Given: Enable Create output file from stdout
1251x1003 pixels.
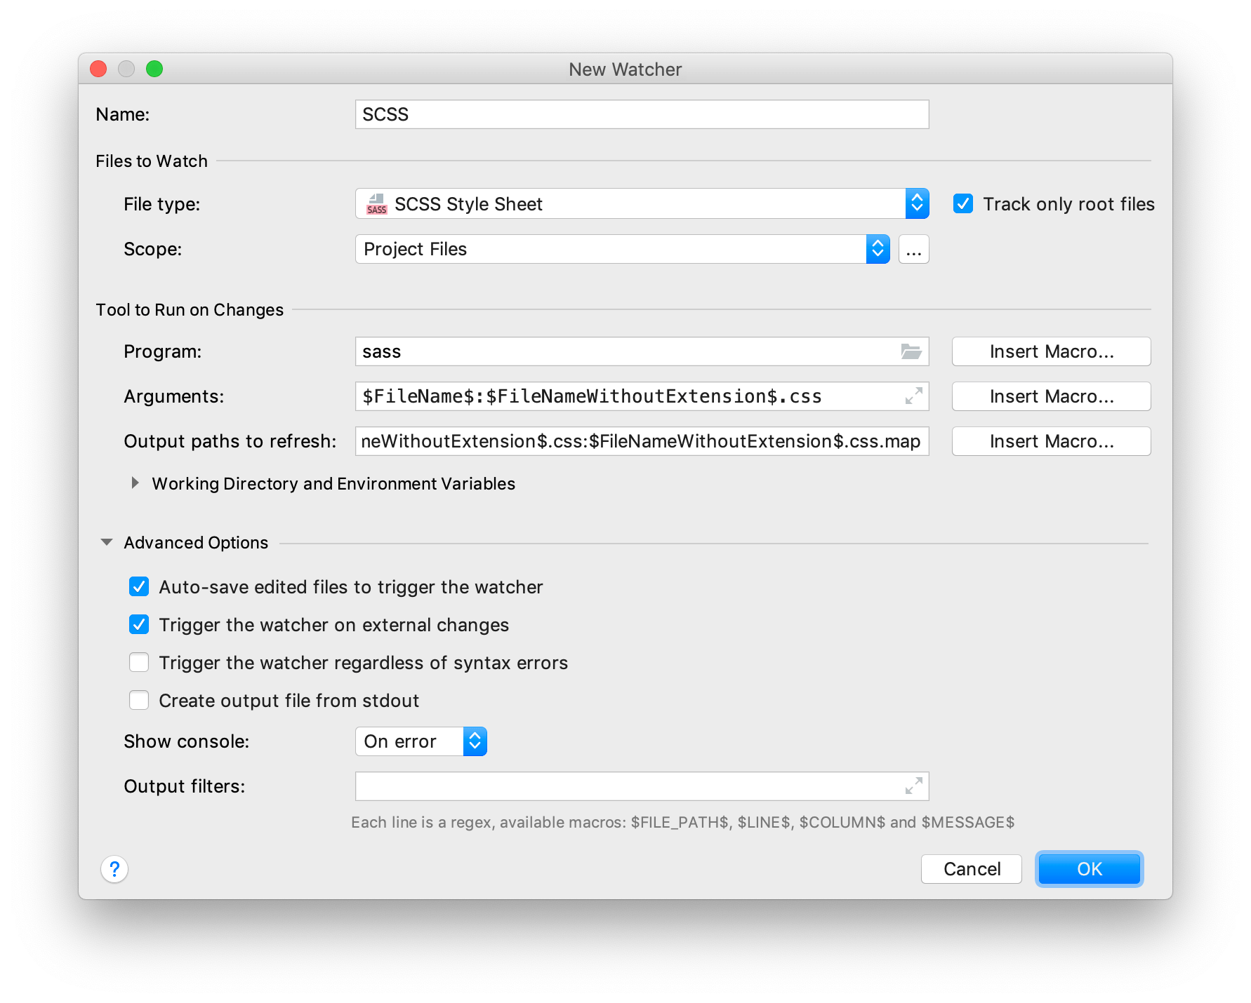Looking at the screenshot, I should point(139,700).
